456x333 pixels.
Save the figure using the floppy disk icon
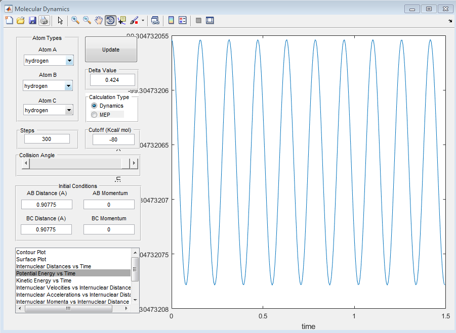(32, 20)
